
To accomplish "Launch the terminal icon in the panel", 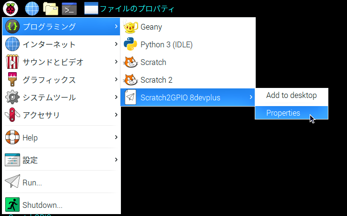I will [69, 9].
